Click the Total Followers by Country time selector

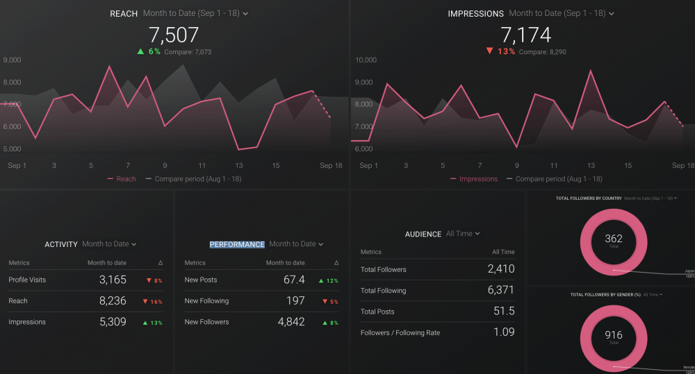650,198
